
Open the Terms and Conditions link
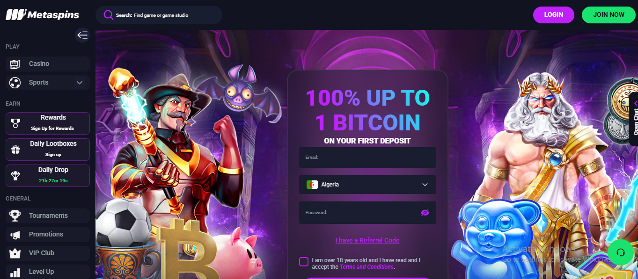click(367, 267)
